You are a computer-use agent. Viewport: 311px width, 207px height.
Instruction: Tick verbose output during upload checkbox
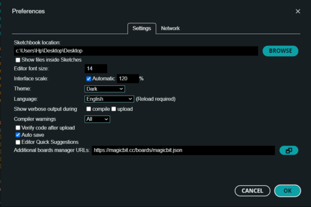click(x=114, y=109)
